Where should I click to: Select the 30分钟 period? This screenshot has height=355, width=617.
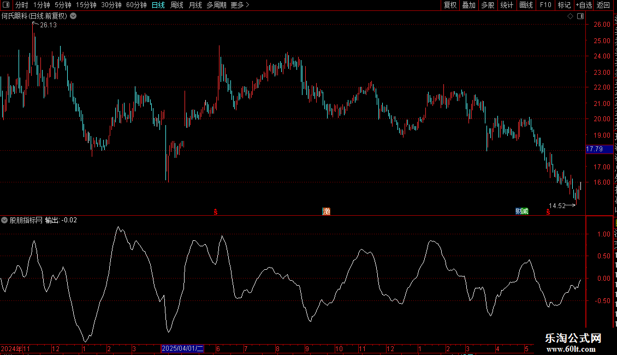coord(111,5)
